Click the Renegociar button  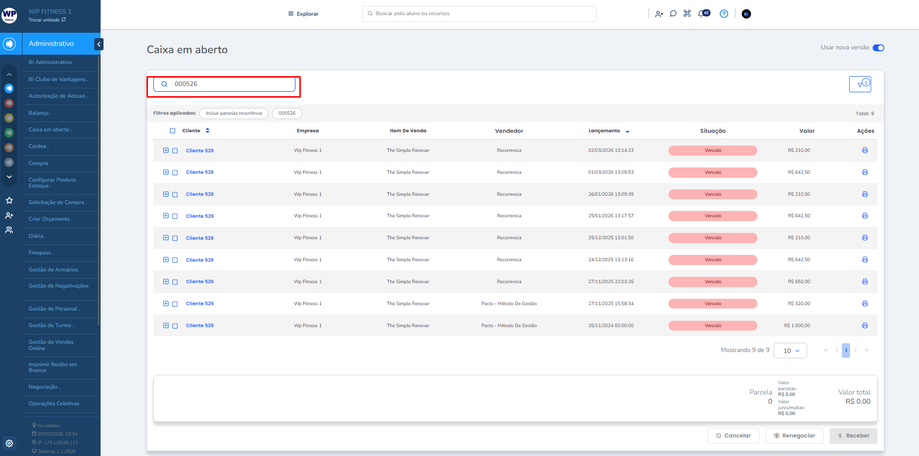(794, 435)
